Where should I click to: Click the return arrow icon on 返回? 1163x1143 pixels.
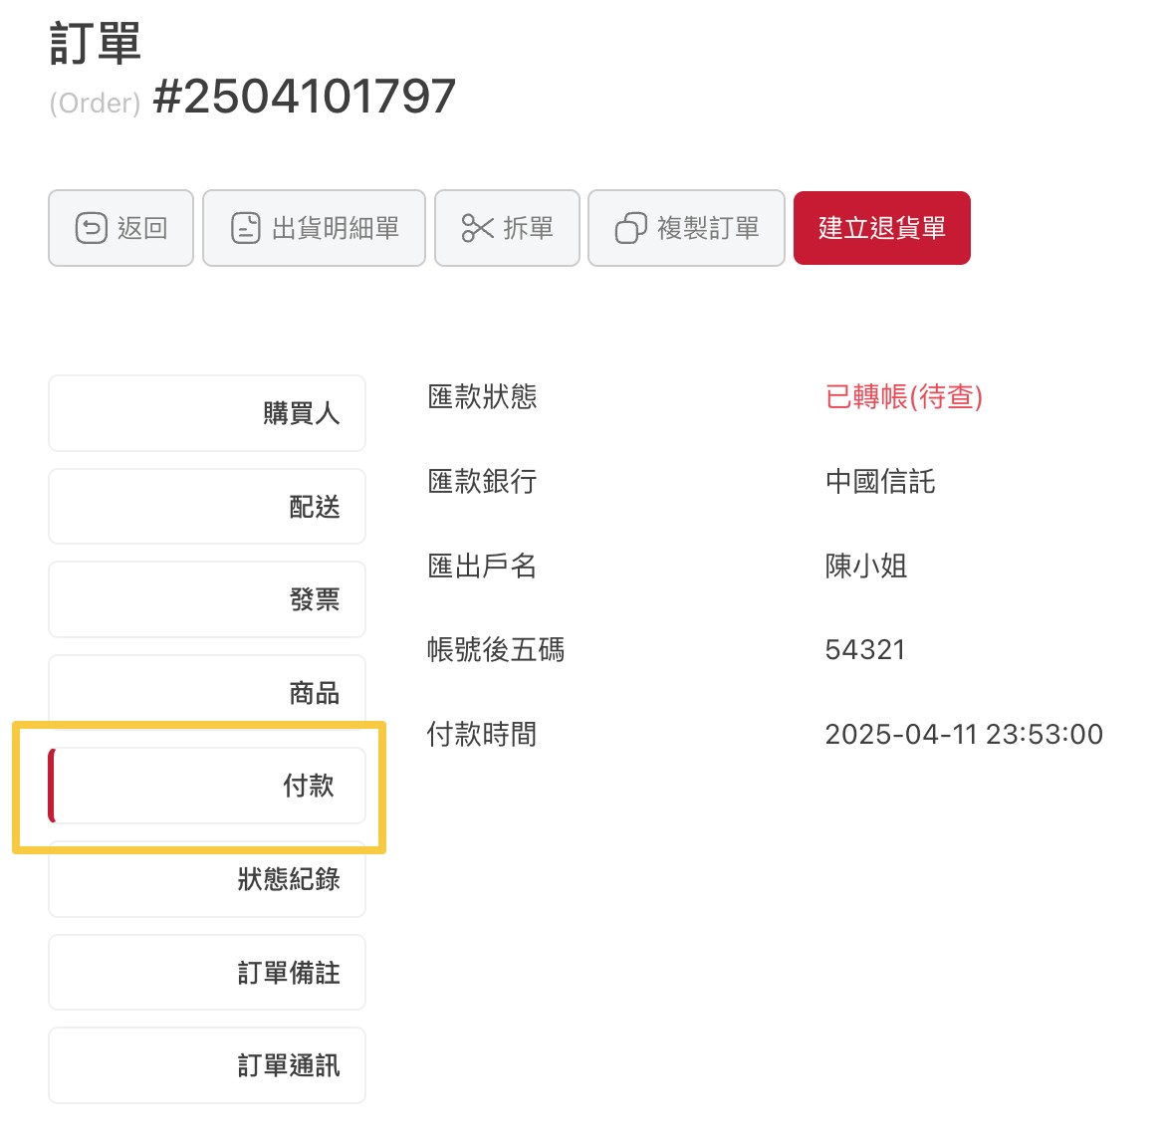91,228
